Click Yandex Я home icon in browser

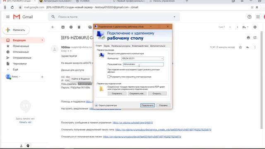(x=5, y=7)
